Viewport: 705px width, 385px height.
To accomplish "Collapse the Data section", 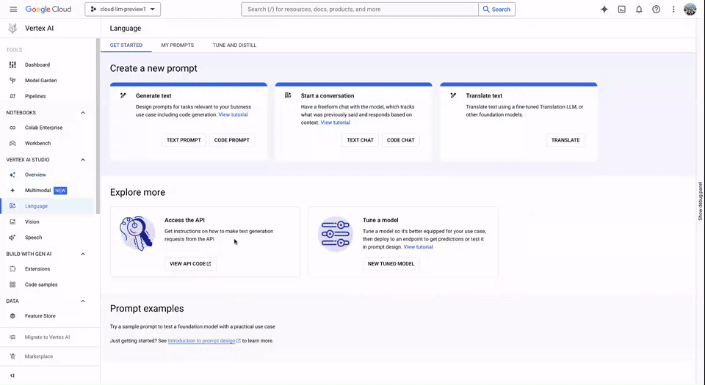I will click(x=83, y=301).
